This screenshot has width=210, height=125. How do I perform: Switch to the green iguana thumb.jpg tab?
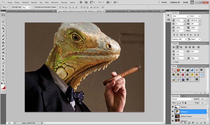pyautogui.click(x=116, y=11)
